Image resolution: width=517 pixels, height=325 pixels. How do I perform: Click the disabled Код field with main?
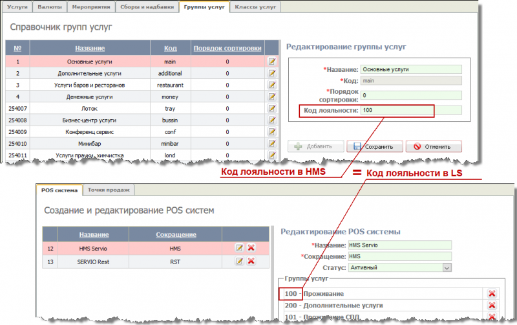pyautogui.click(x=411, y=80)
